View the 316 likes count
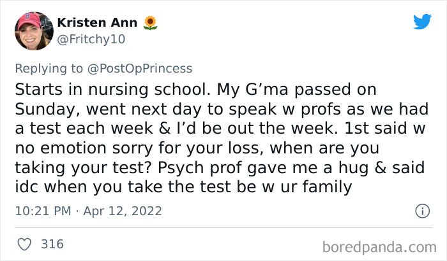The width and height of the screenshot is (447, 261). pos(50,243)
